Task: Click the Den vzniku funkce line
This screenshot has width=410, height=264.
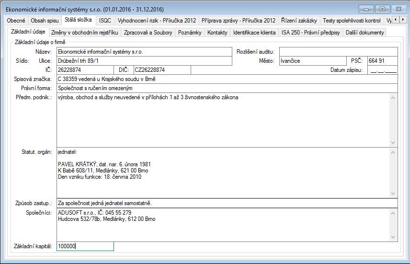Action: [99, 177]
